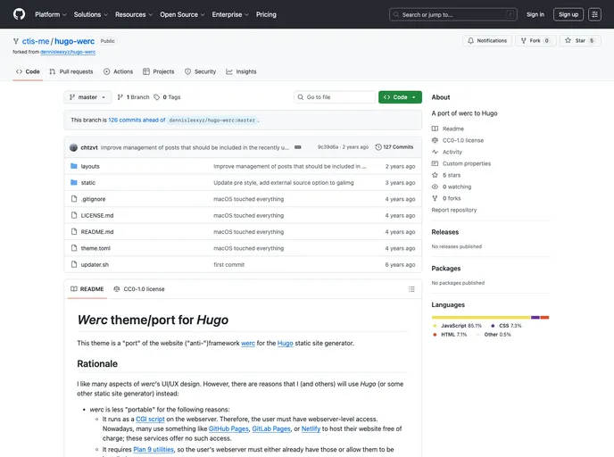The height and width of the screenshot is (457, 614).
Task: Click the GitHub logo icon
Action: [x=19, y=14]
